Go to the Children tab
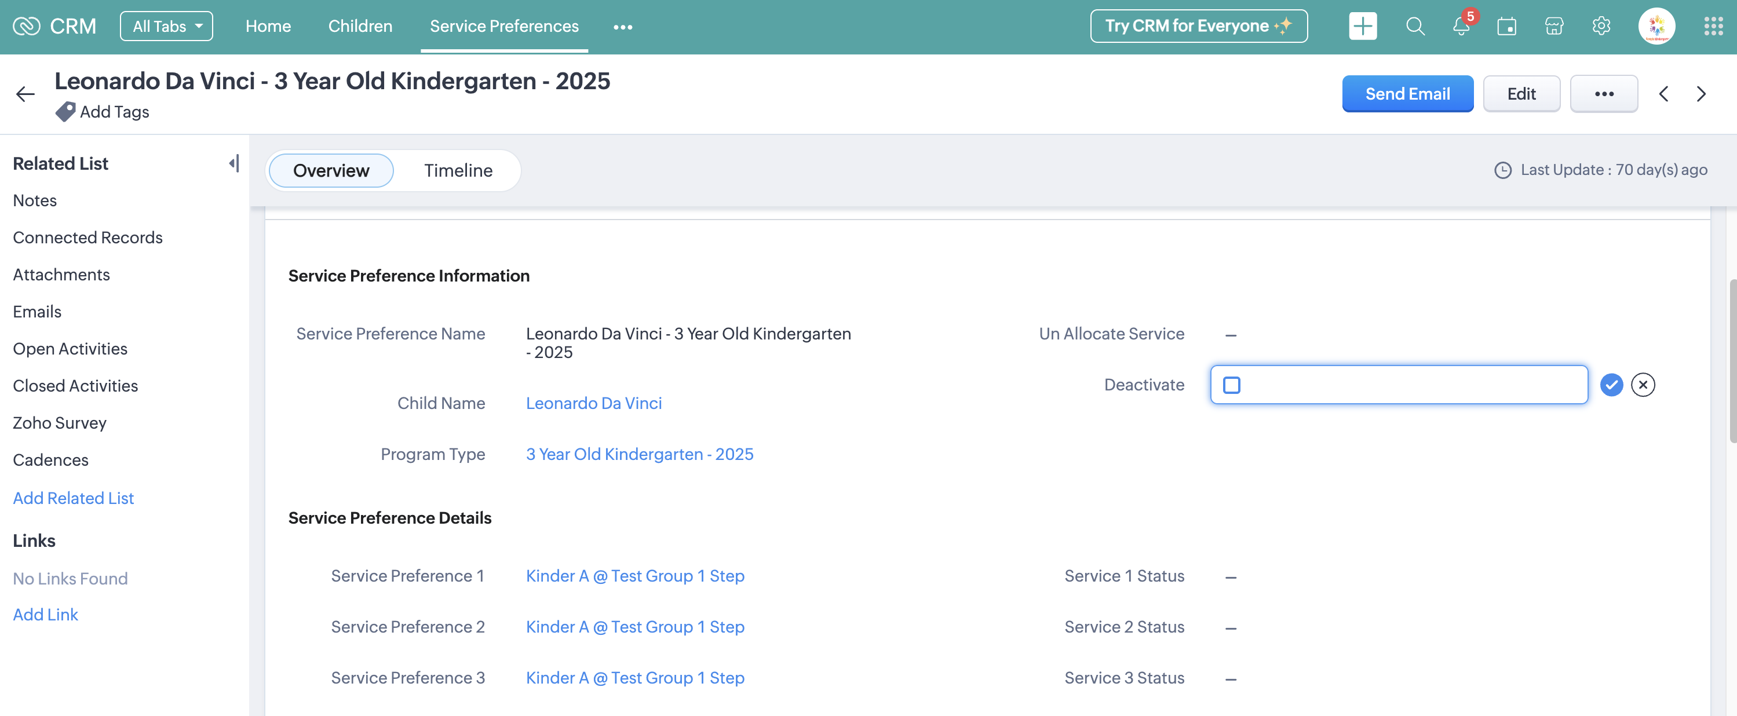This screenshot has height=716, width=1737. click(x=360, y=26)
